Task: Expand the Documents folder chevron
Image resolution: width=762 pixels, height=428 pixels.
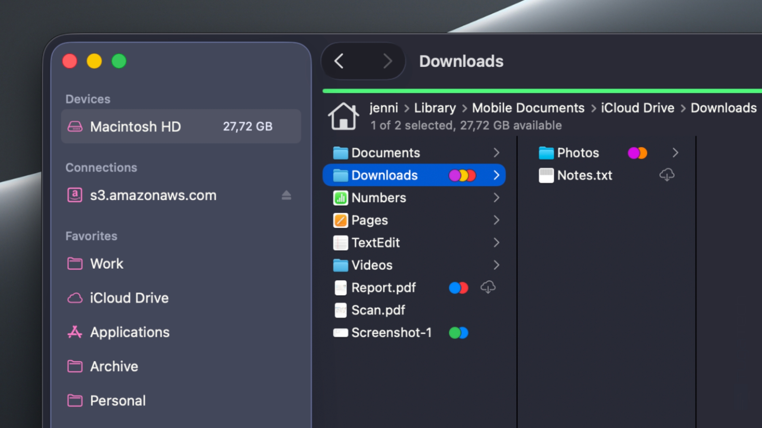Action: (x=496, y=153)
